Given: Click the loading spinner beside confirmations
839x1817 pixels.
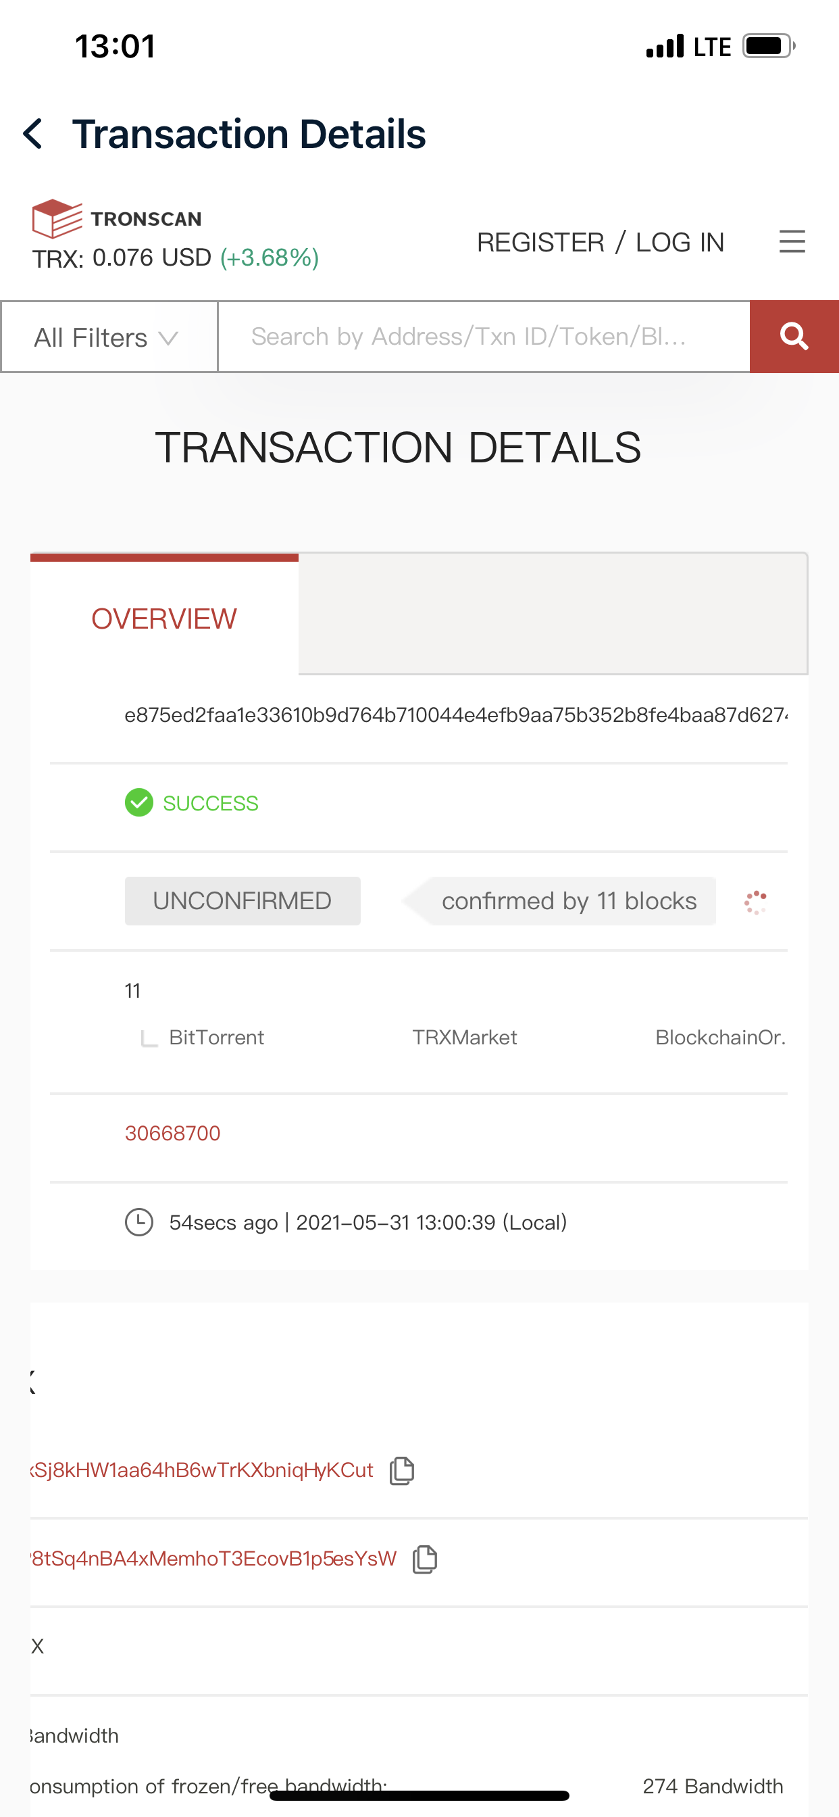Looking at the screenshot, I should [x=756, y=902].
